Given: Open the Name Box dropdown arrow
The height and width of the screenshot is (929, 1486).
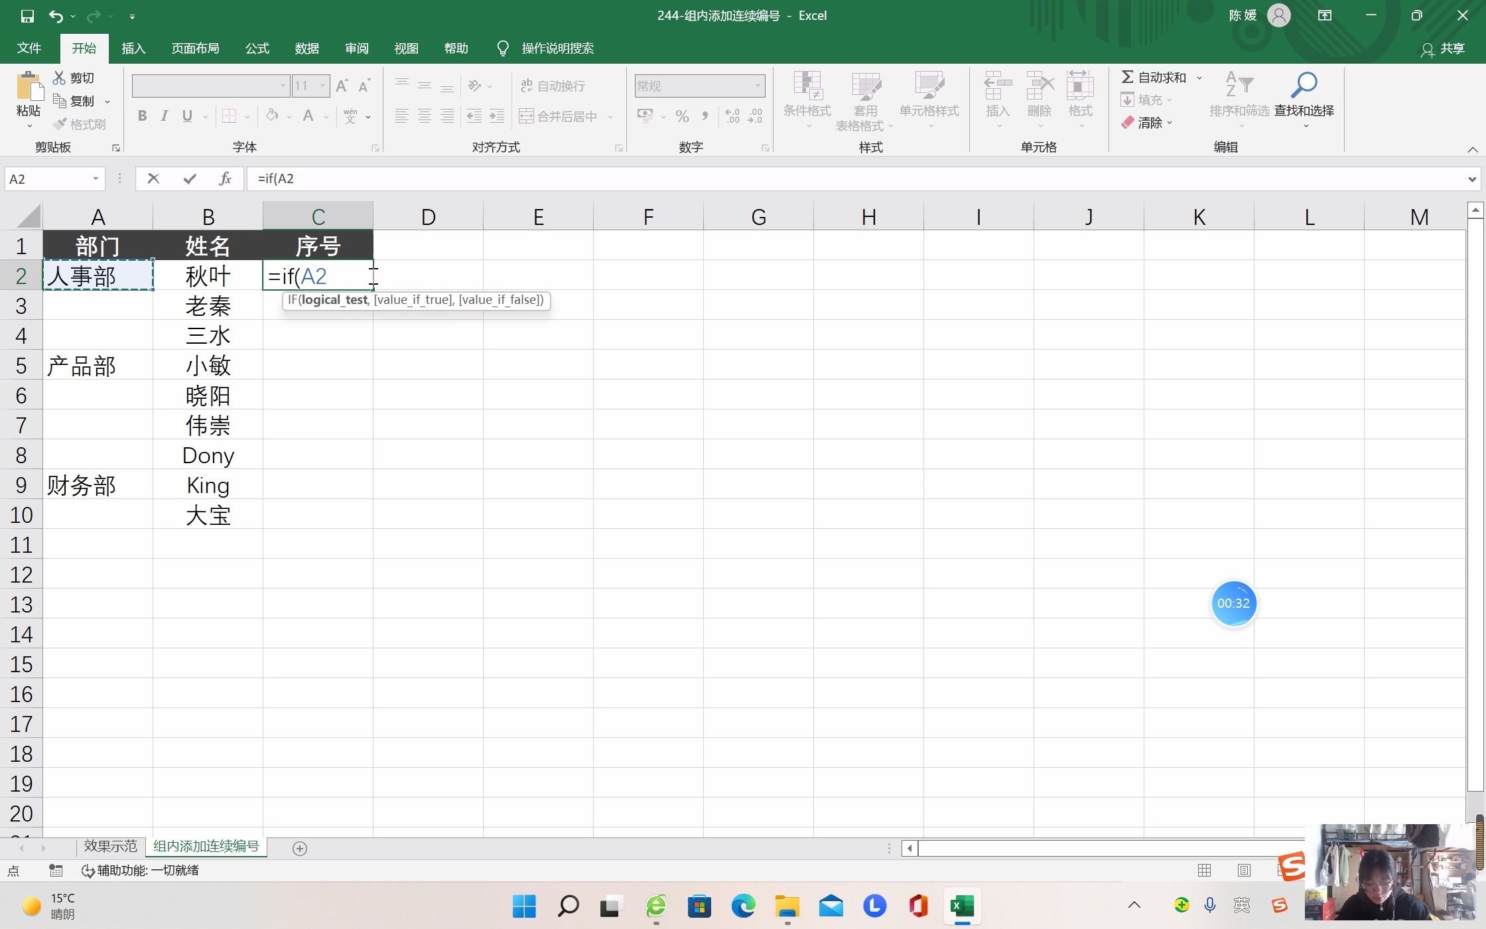Looking at the screenshot, I should coord(96,179).
